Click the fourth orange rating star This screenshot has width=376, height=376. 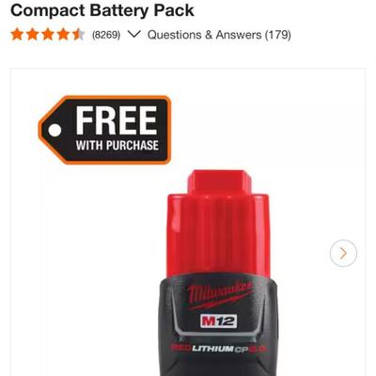(x=63, y=35)
